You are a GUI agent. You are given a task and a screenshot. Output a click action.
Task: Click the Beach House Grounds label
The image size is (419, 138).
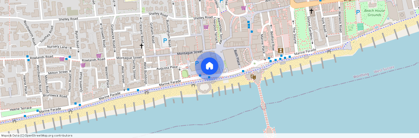[374, 13]
